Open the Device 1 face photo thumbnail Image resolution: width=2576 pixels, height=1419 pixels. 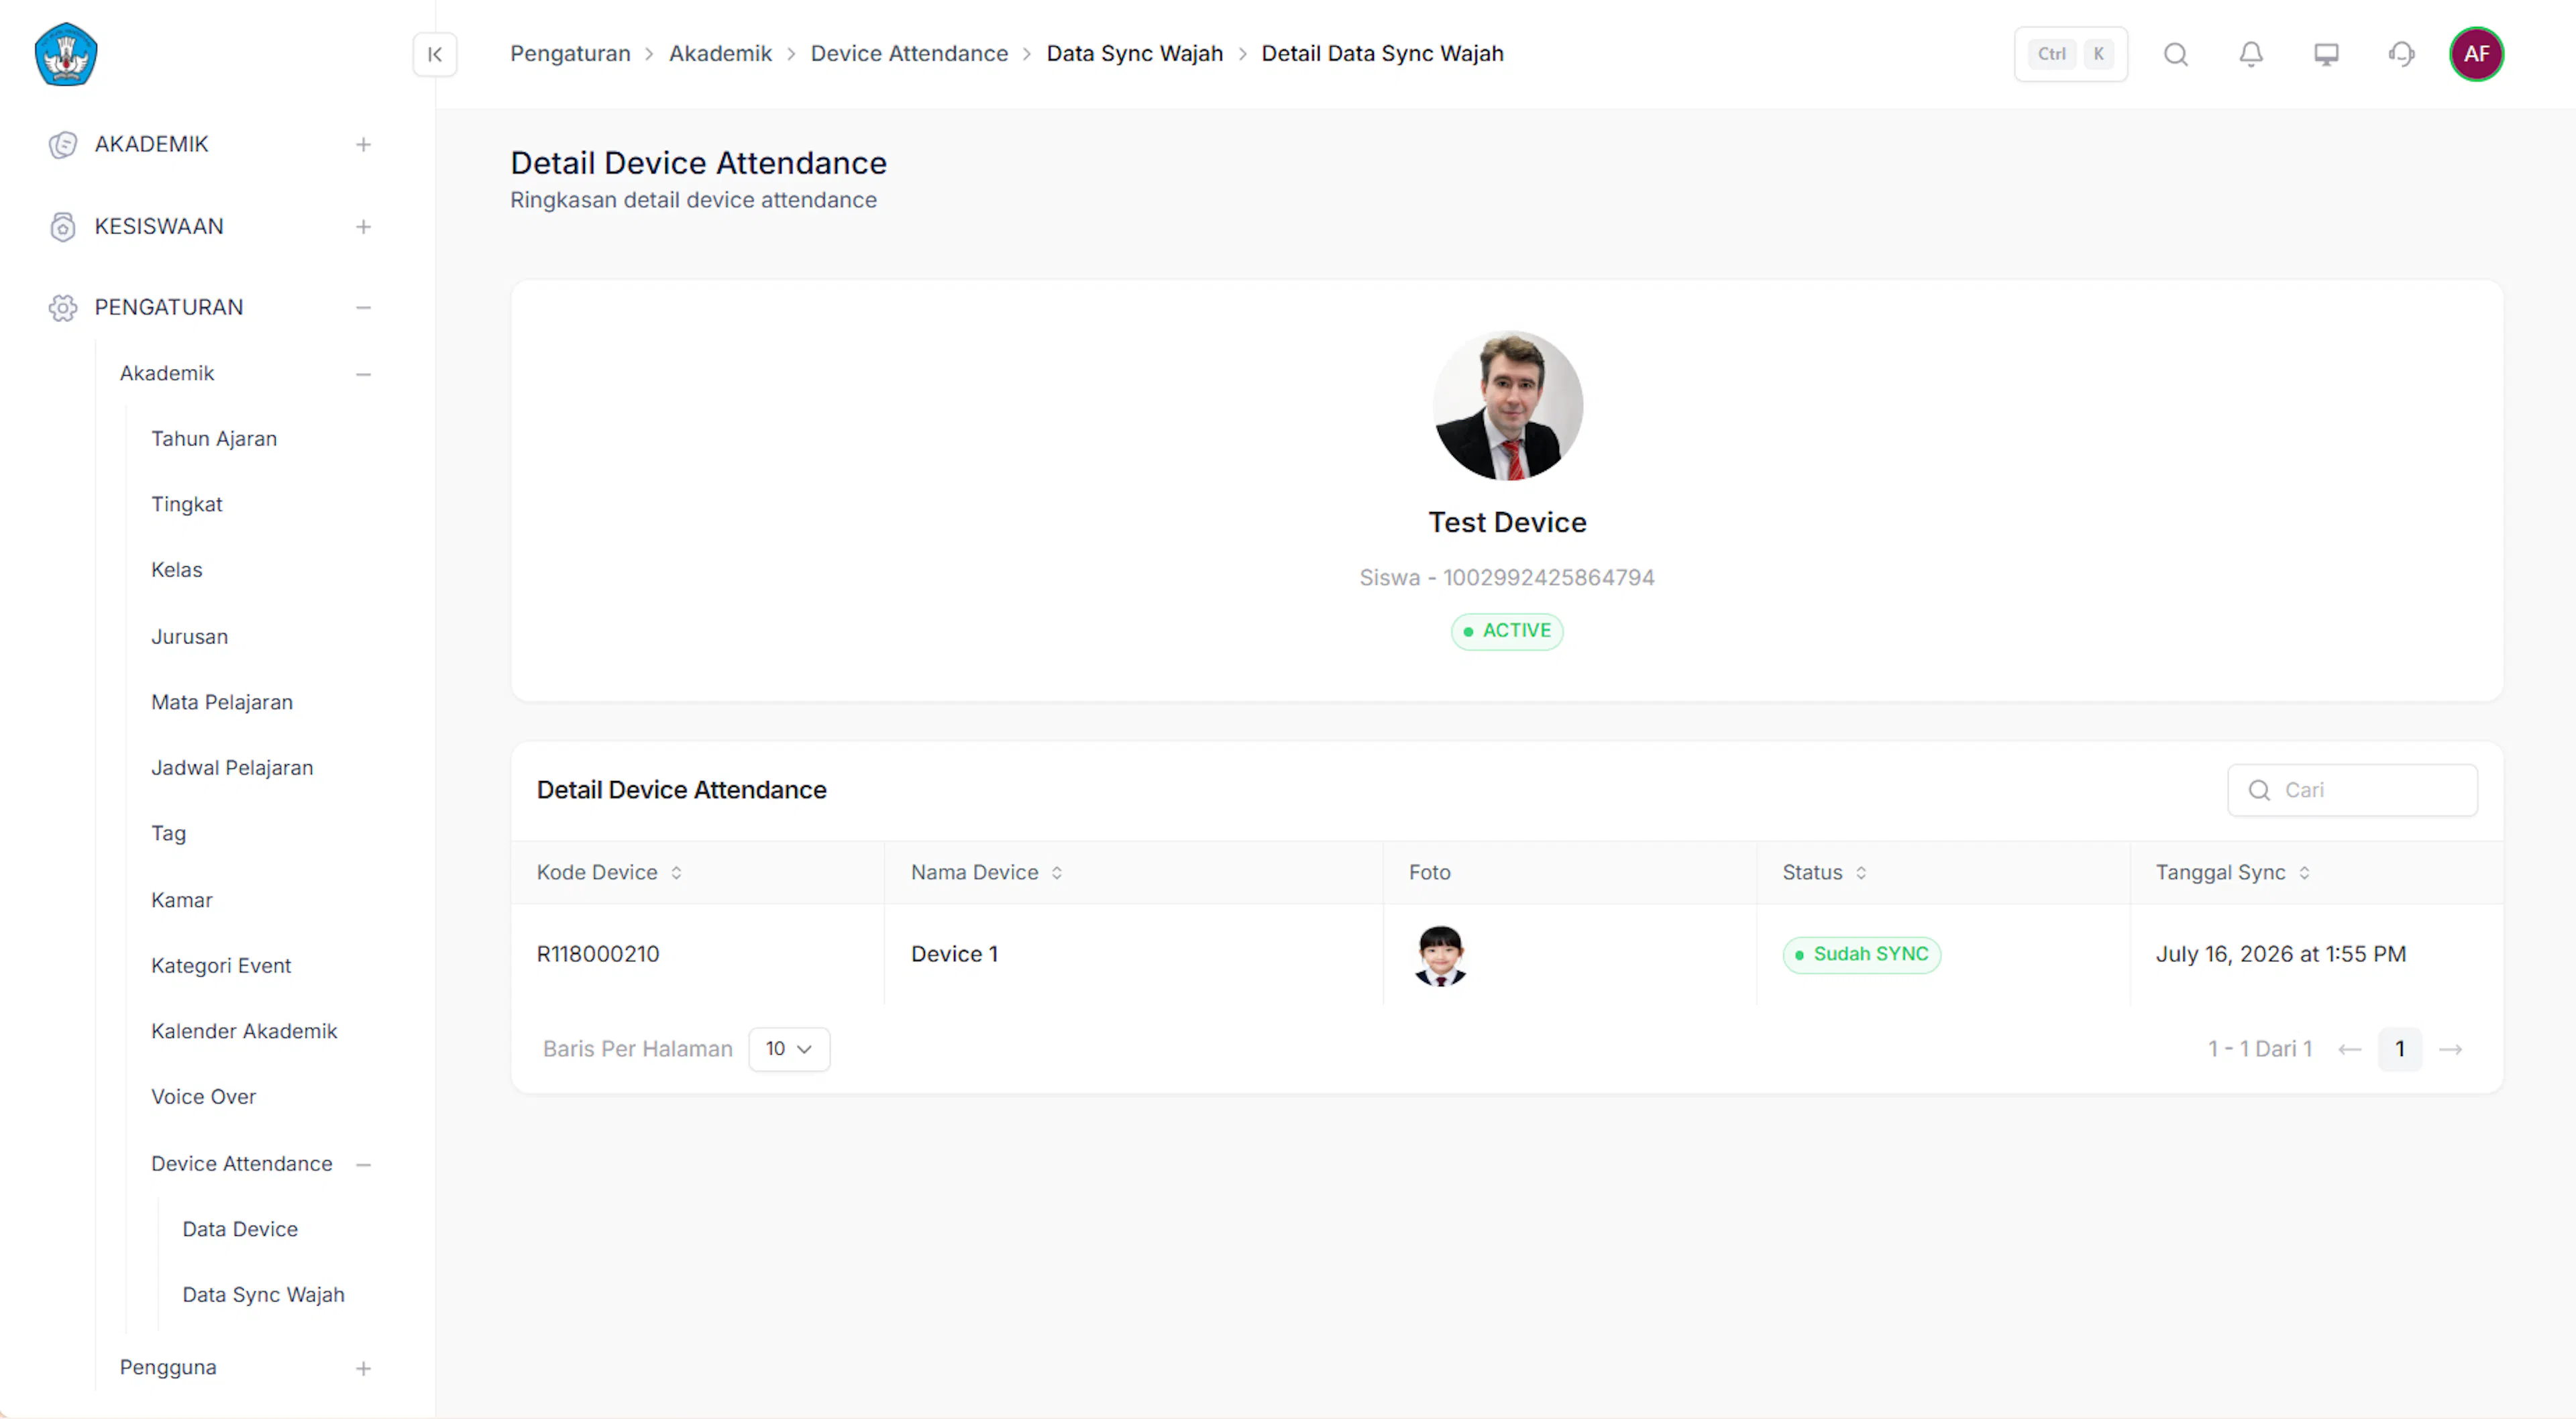(1440, 955)
